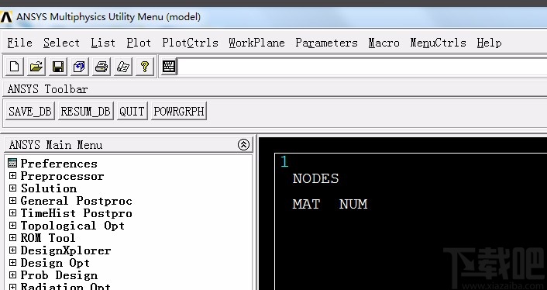The width and height of the screenshot is (547, 290).
Task: Select the Prob Design label
Action: 59,275
